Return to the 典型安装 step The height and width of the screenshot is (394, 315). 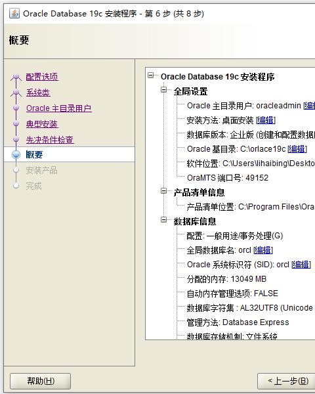42,124
